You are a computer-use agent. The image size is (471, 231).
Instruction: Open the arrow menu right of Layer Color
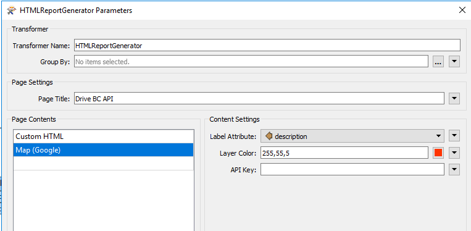(x=454, y=153)
